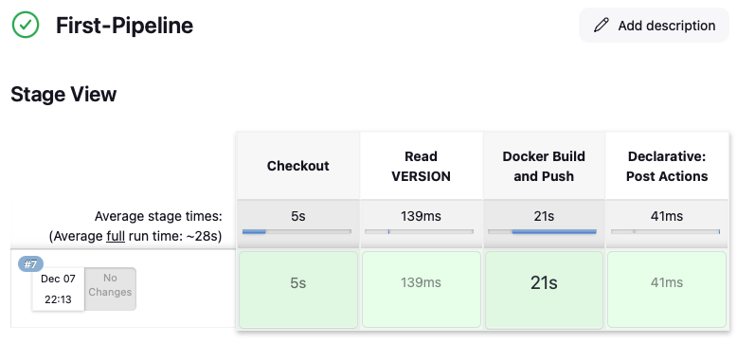737x343 pixels.
Task: Click the Read VERSION average time bar
Action: [x=420, y=231]
